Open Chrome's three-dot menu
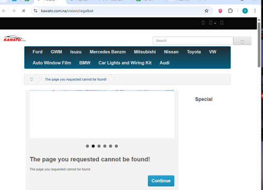Viewport: 263px width, 190px height. [255, 11]
